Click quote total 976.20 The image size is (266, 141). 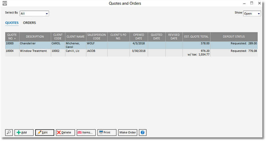205,51
